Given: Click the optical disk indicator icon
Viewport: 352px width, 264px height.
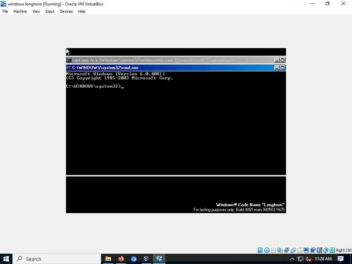Looking at the screenshot, I should click(x=267, y=250).
